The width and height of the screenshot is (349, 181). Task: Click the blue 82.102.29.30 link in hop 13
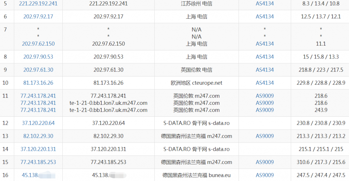[38, 136]
